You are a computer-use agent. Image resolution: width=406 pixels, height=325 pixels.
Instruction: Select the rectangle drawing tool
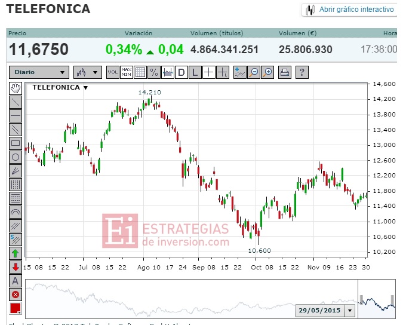16,143
